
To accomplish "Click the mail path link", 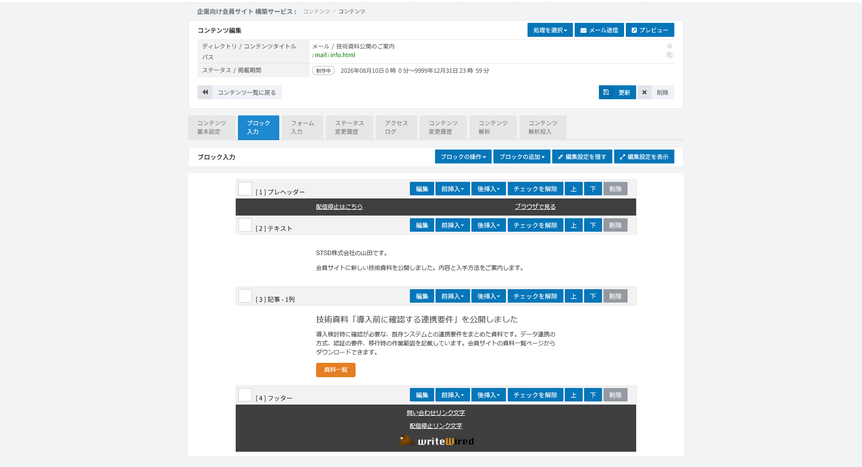I will point(321,55).
